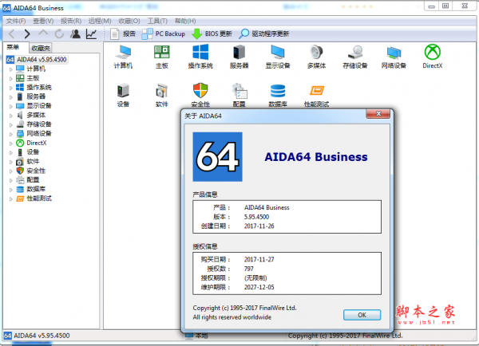Click build date 2017-11-26 in About dialog
The width and height of the screenshot is (479, 346).
[x=259, y=226]
